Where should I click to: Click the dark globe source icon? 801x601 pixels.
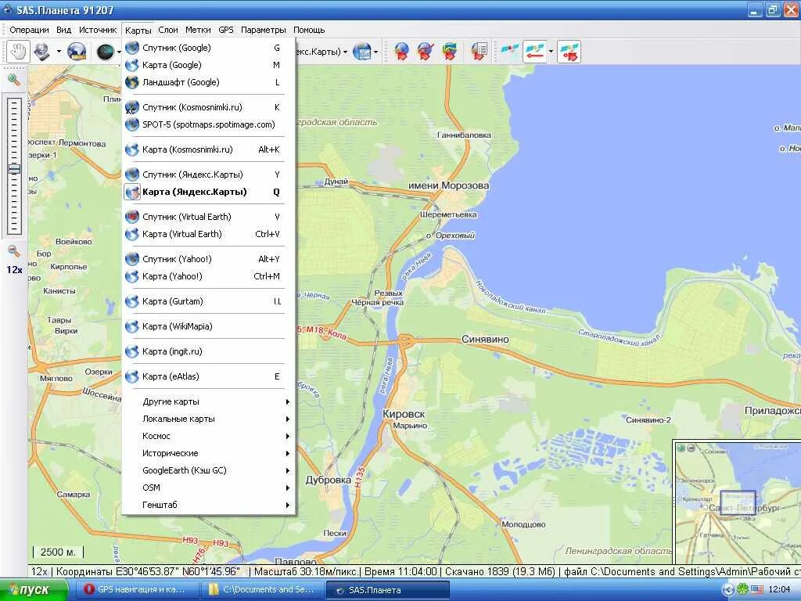coord(106,52)
